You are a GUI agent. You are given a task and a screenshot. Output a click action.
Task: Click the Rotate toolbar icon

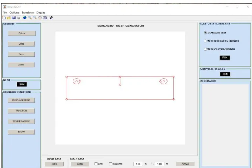[x=45, y=18]
